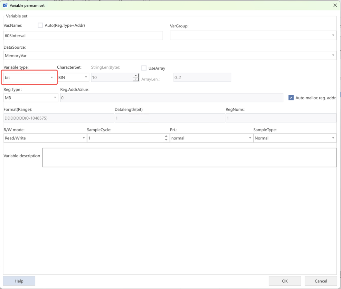Click inside the Variable description box

189,158
